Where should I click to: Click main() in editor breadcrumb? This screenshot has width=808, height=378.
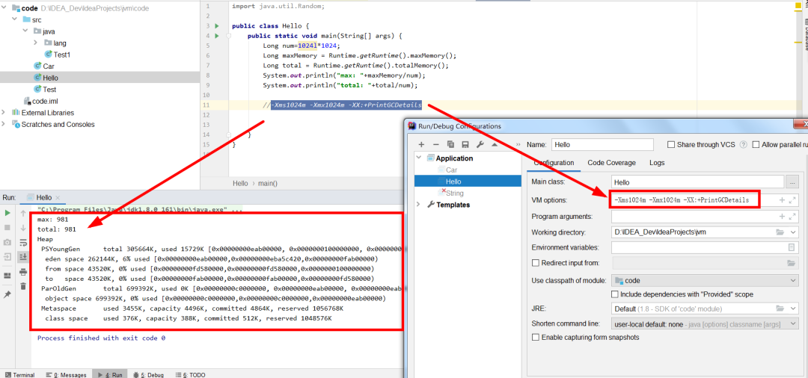[x=267, y=183]
